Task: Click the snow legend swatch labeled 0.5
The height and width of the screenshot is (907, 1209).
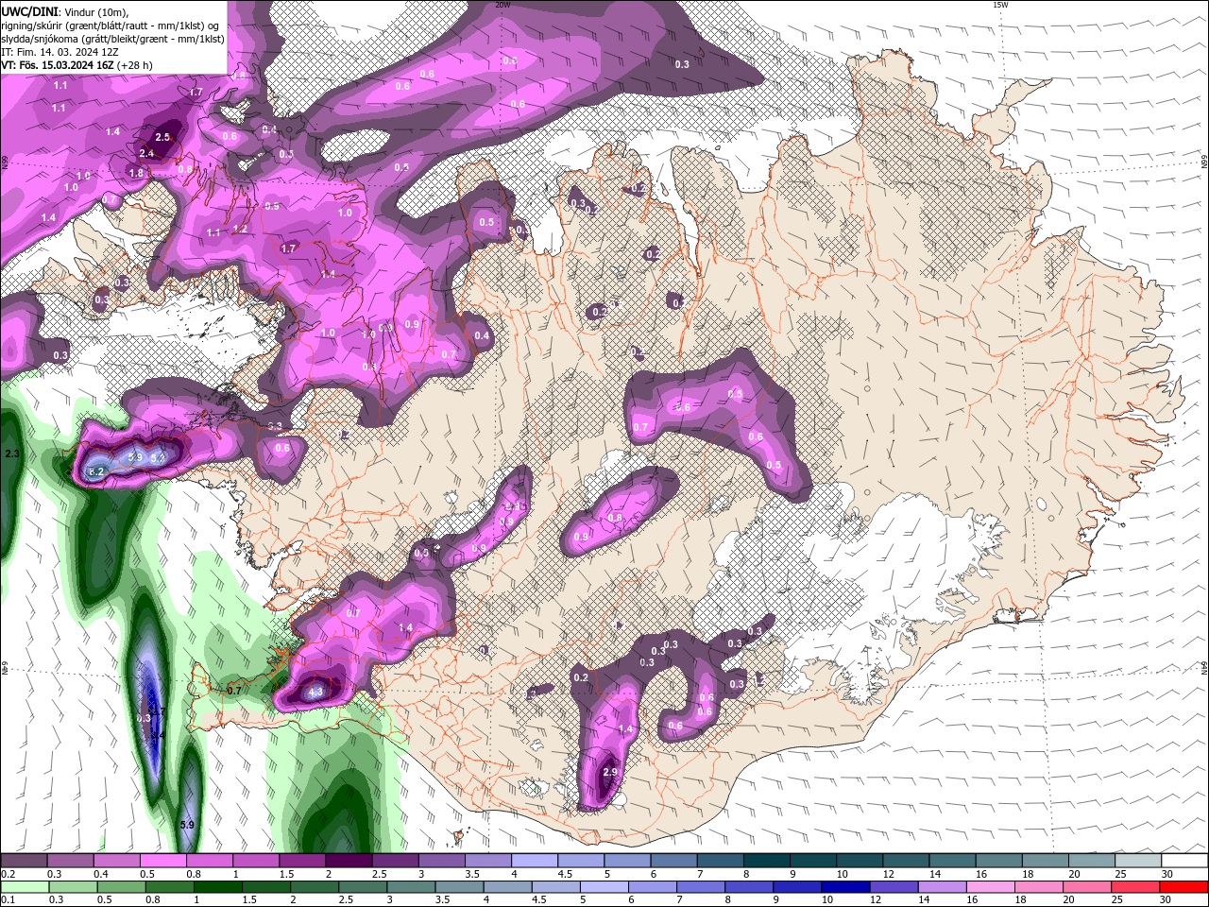Action: (x=162, y=861)
